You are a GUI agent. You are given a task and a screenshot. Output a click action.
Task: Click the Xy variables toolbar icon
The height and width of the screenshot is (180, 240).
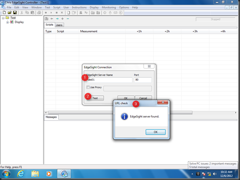pyautogui.click(x=86, y=13)
